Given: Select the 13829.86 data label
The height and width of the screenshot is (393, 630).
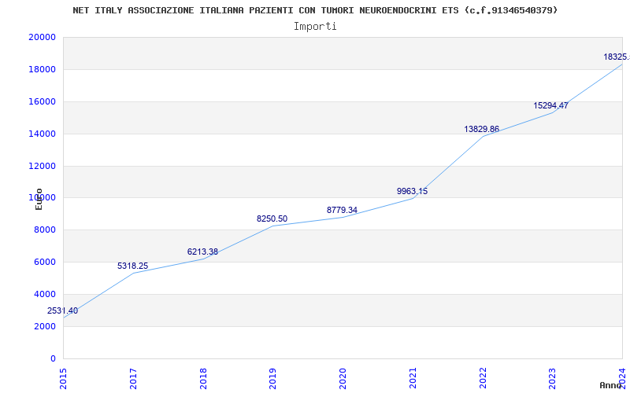Looking at the screenshot, I should [x=482, y=129].
